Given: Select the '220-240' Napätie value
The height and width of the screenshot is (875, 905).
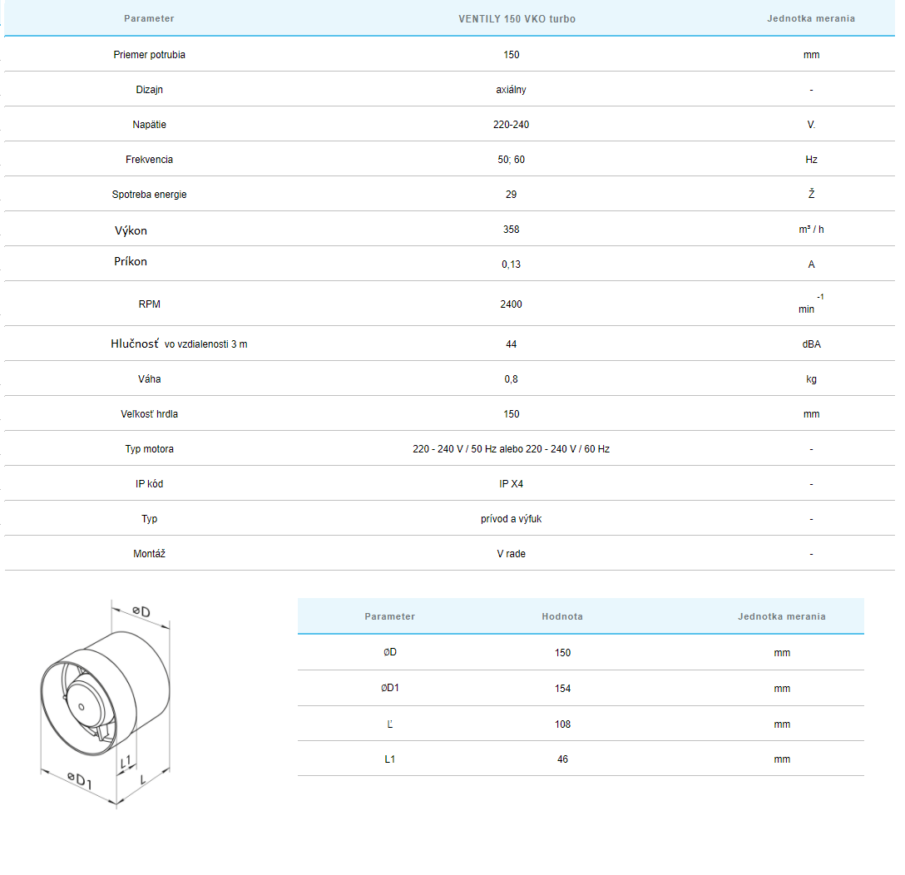Looking at the screenshot, I should click(x=511, y=125).
